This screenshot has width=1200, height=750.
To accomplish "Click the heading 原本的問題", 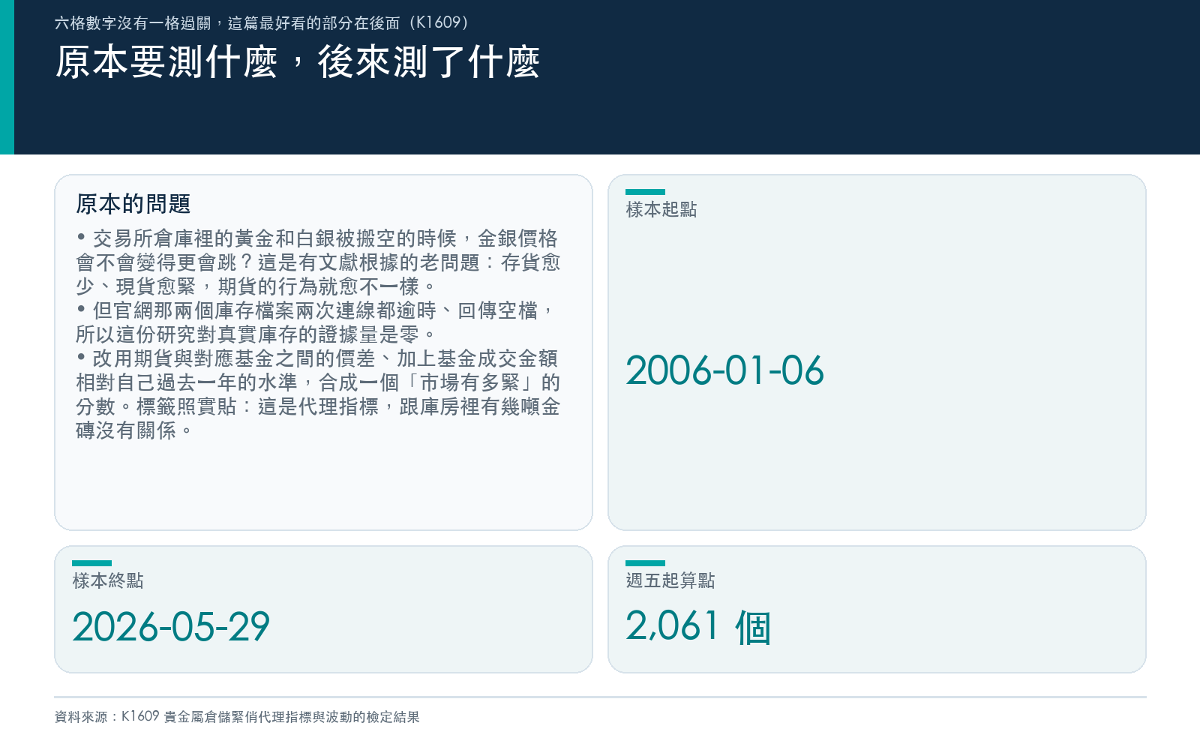I will click(133, 204).
